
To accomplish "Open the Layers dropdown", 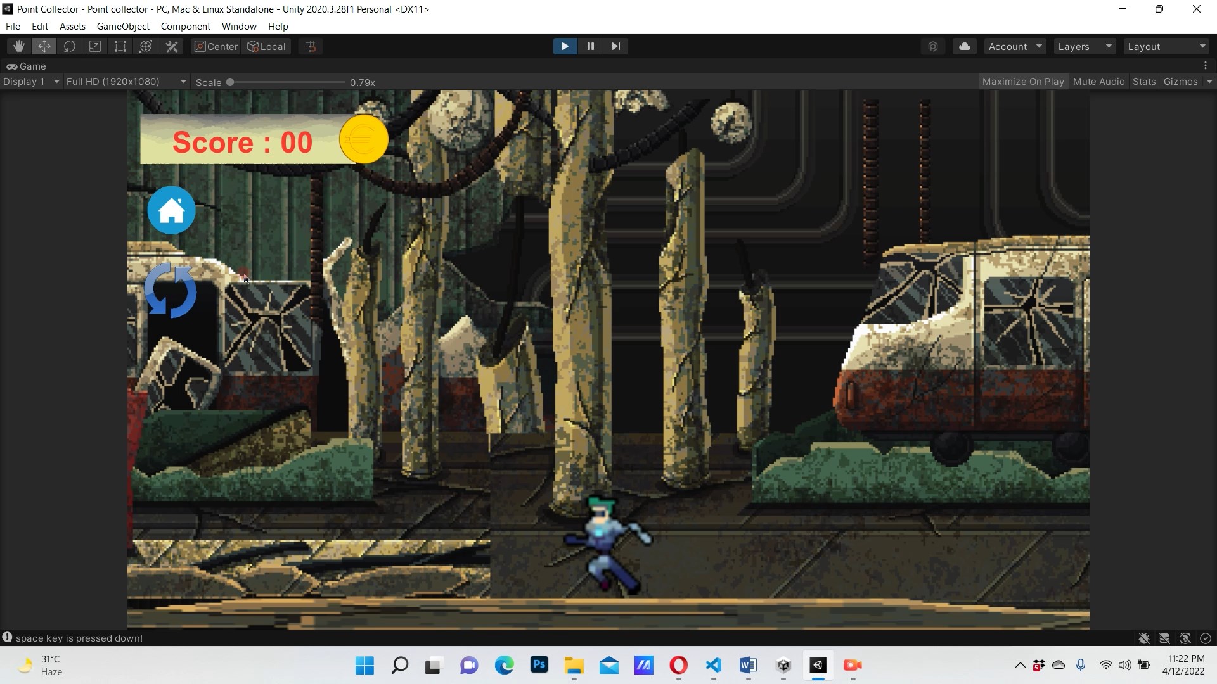I will coord(1085,46).
